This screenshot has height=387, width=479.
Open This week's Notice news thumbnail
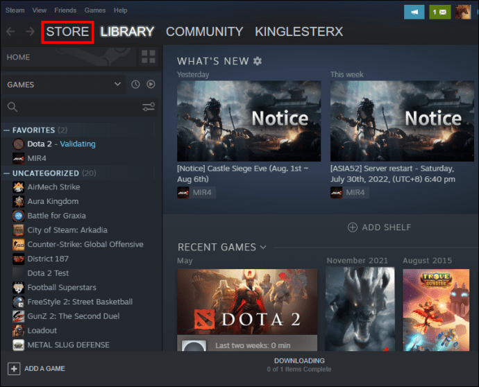click(x=402, y=121)
